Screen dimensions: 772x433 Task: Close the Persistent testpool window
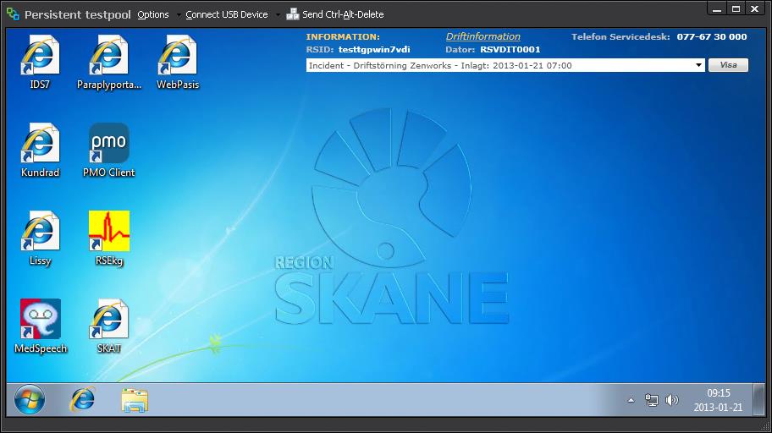click(x=755, y=8)
